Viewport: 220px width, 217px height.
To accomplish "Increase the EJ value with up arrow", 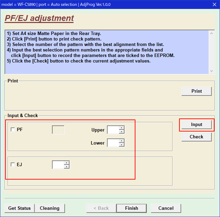I will click(x=66, y=163).
